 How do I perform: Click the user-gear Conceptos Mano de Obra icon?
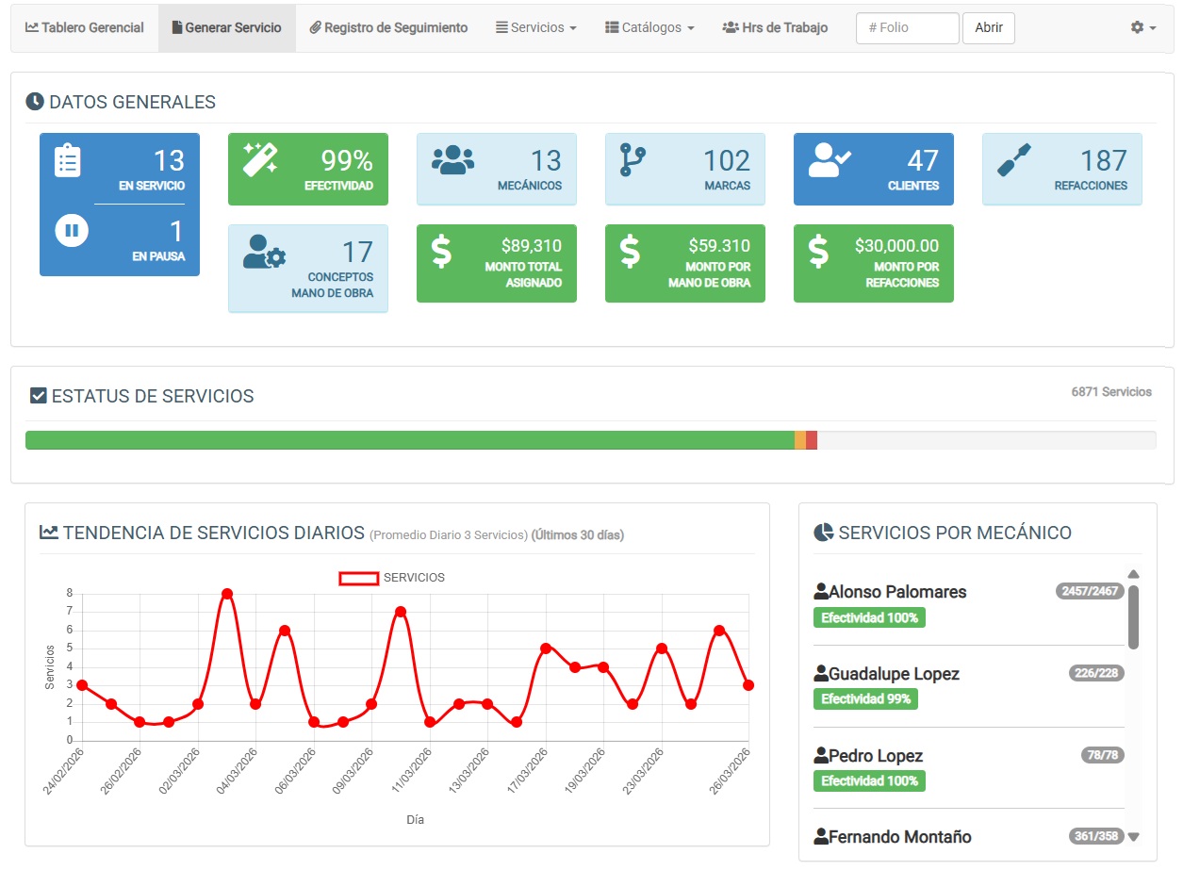pos(264,251)
